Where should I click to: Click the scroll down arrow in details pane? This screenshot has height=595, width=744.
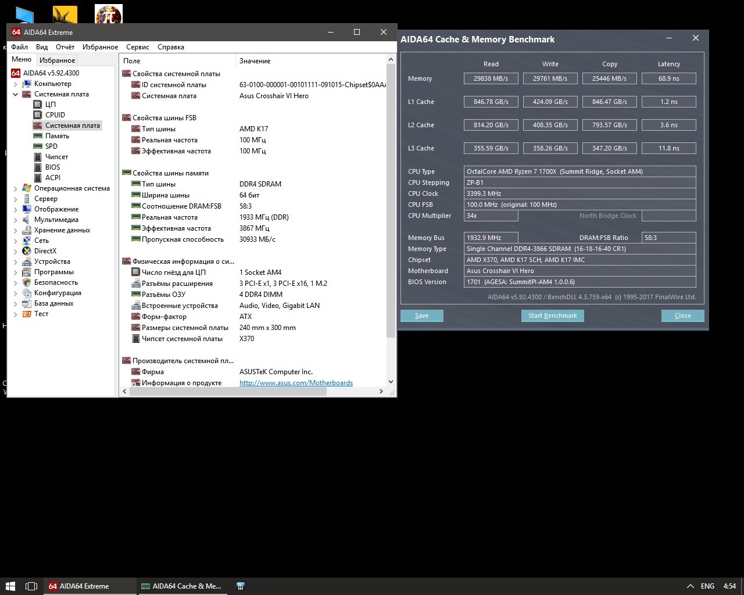[x=391, y=382]
